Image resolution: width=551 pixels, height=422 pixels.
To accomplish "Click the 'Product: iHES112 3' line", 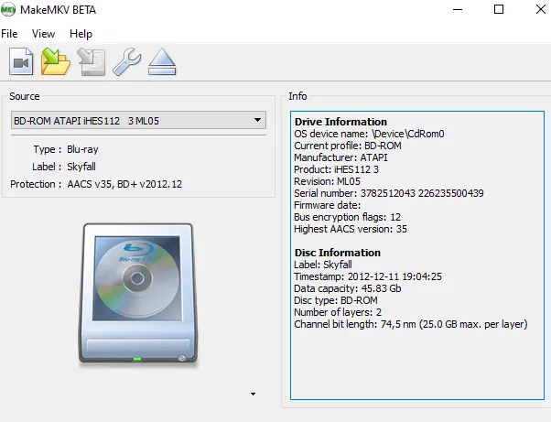I will 336,169.
